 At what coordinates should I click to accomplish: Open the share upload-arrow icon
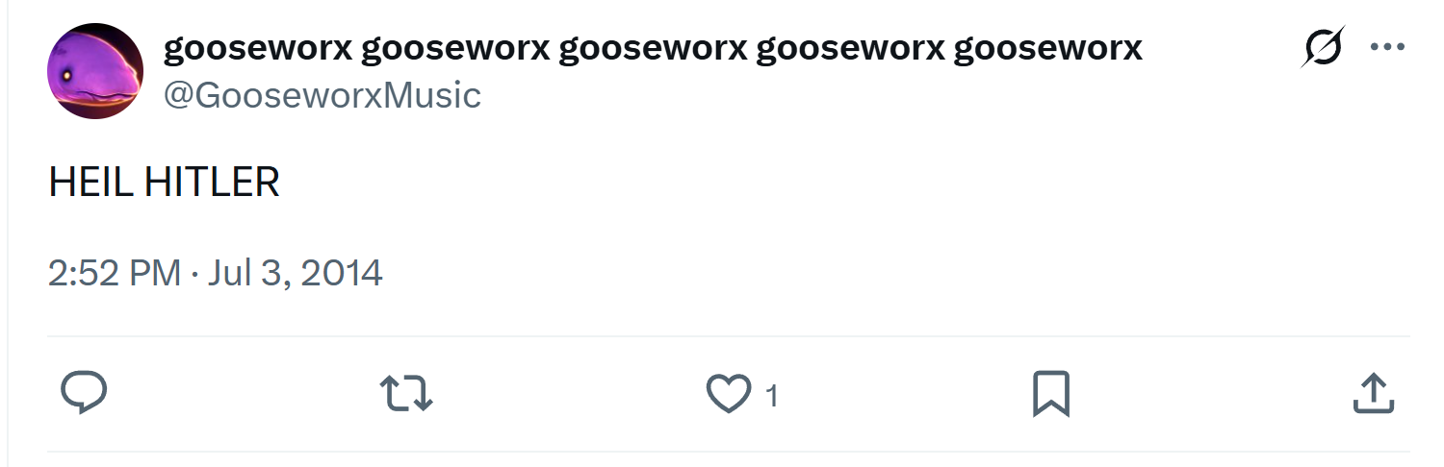point(1374,393)
